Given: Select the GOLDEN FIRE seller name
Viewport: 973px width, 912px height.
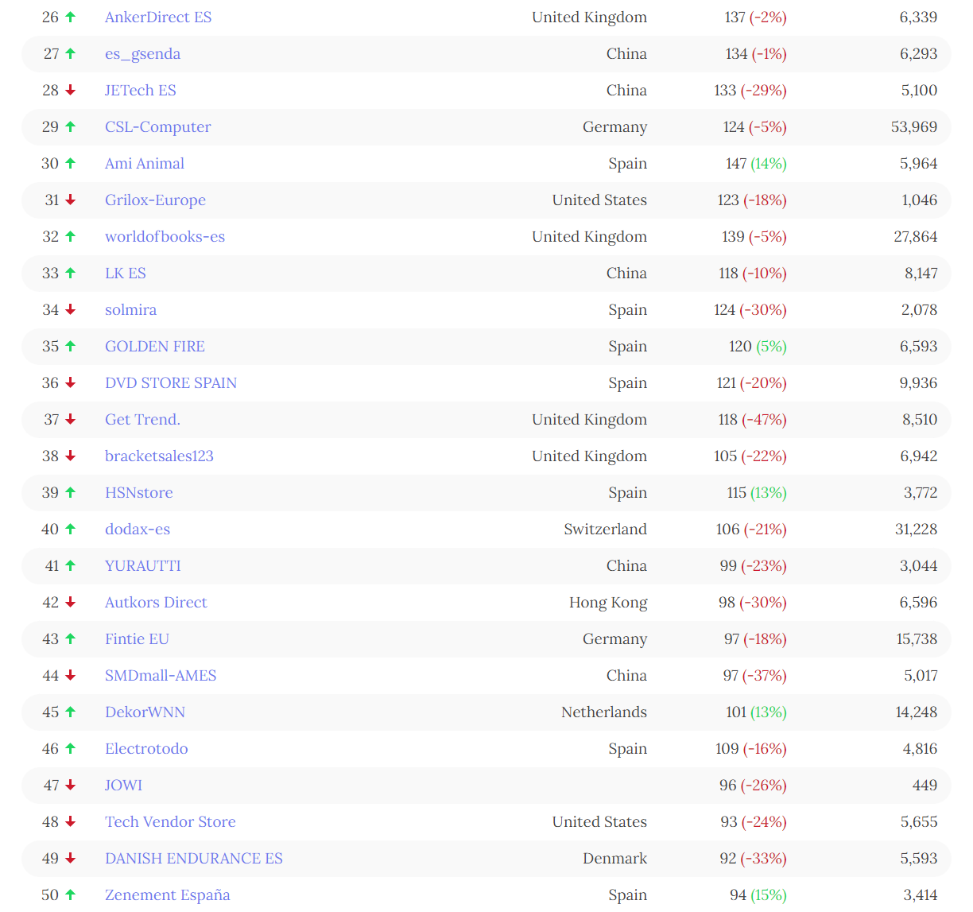Looking at the screenshot, I should [154, 346].
